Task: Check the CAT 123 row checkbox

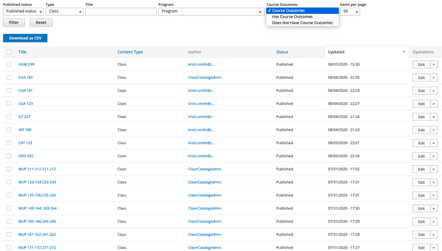Action: pos(9,143)
